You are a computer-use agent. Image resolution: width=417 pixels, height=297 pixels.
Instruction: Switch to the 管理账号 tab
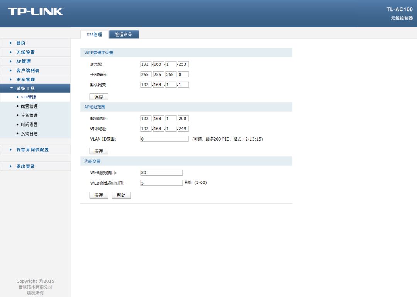[x=123, y=34]
